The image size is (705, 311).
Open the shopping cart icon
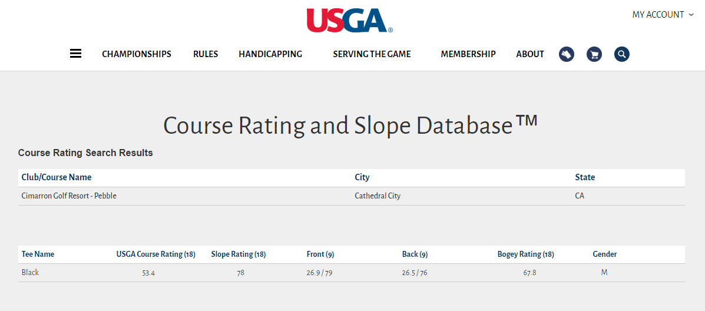(594, 54)
